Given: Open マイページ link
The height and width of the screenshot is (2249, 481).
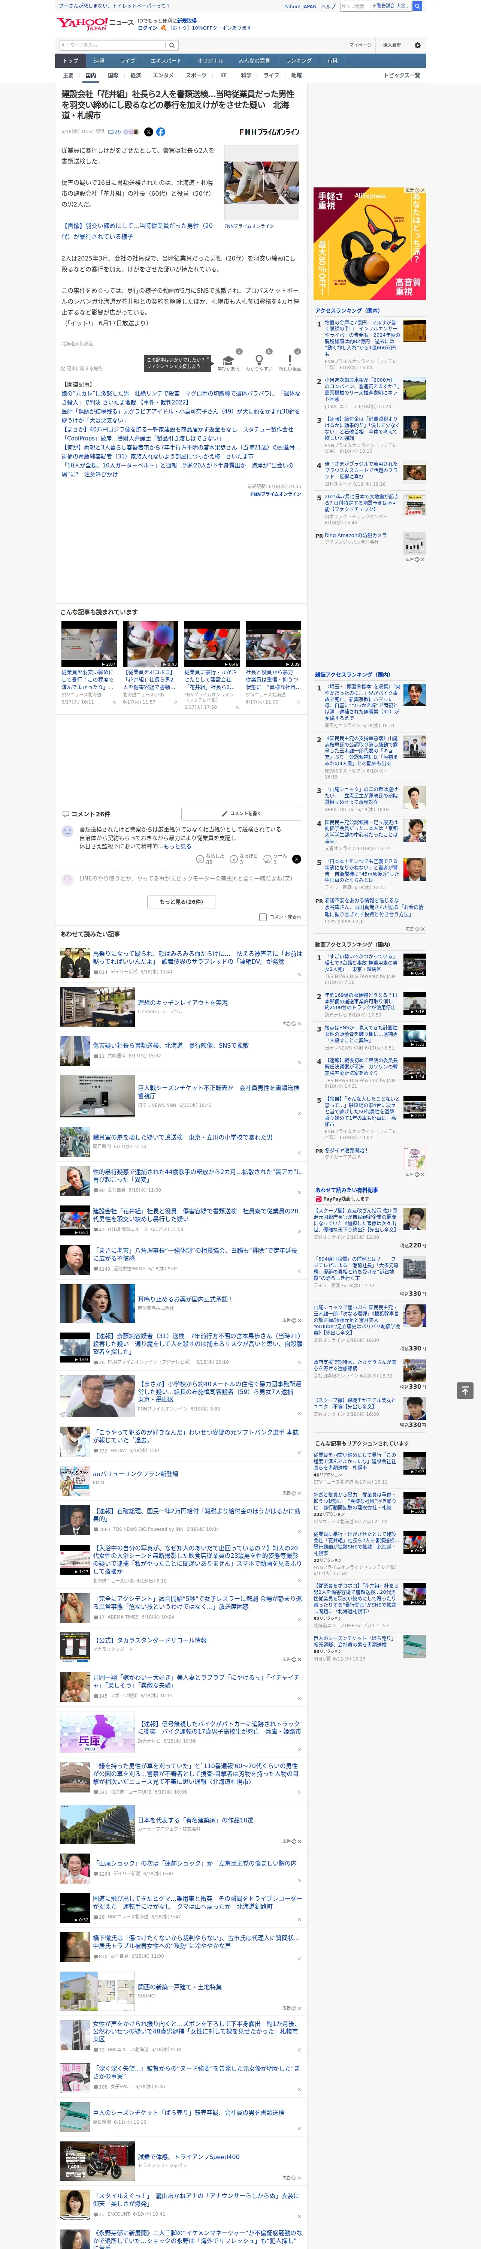Looking at the screenshot, I should click(x=360, y=45).
